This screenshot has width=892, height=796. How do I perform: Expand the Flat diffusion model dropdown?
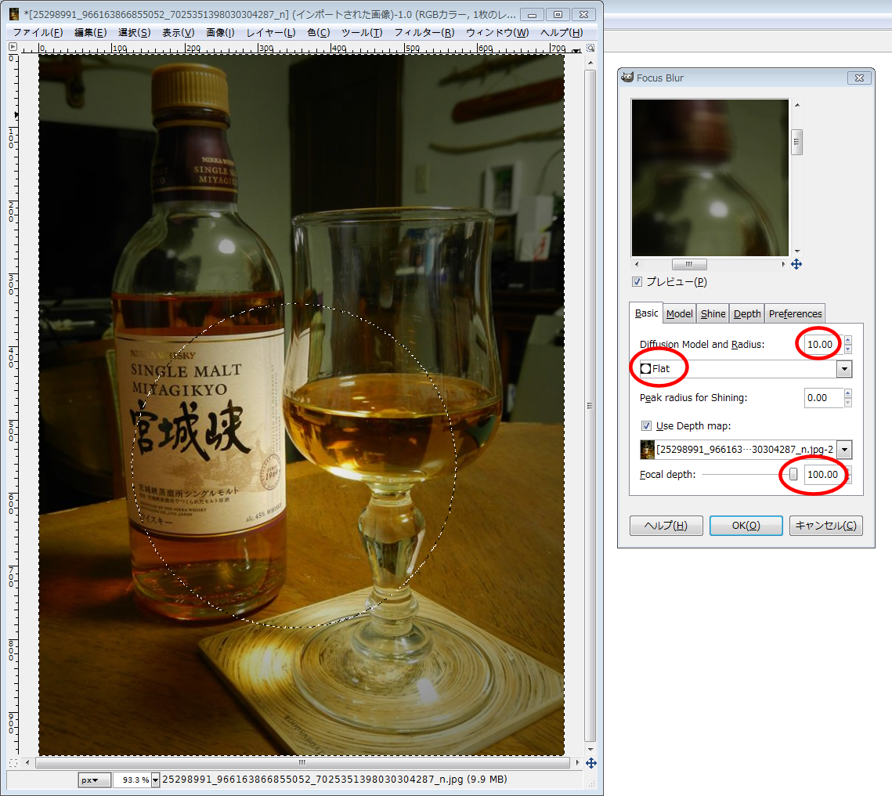(x=844, y=369)
